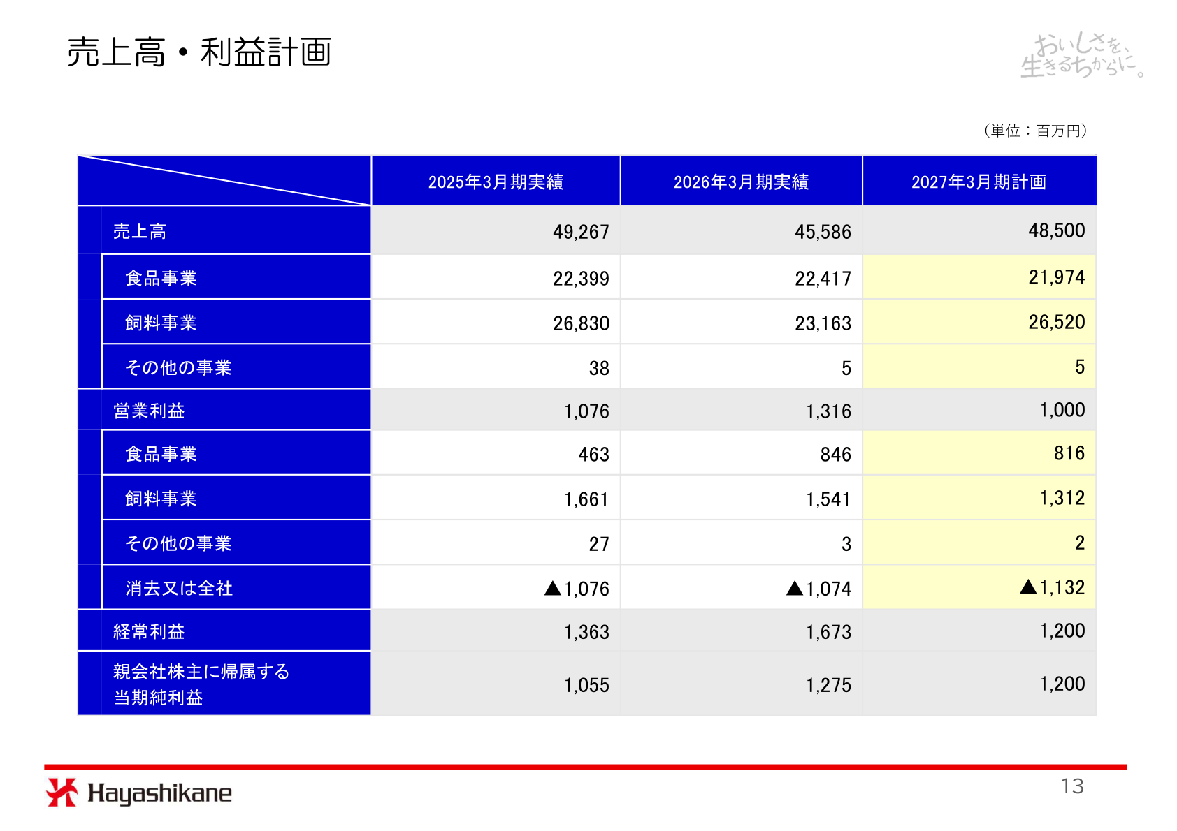Click the planned sales value 48,500
Screen dimensions: 1177x831
(1056, 230)
